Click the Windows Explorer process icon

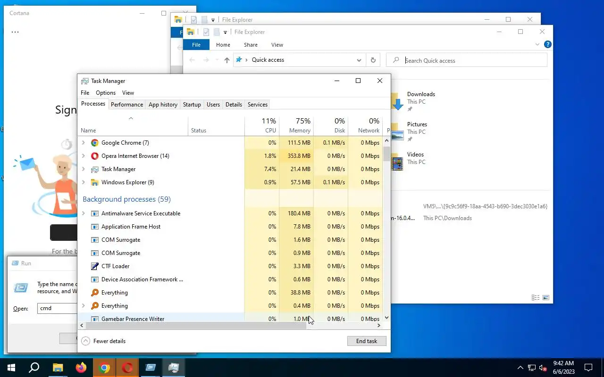click(x=95, y=182)
